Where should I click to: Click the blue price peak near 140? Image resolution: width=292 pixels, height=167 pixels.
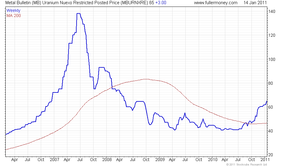pos(78,14)
